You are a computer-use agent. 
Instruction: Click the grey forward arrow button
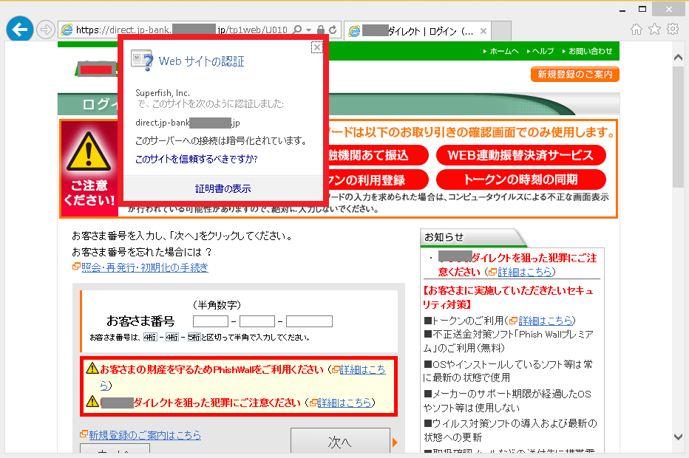point(45,30)
